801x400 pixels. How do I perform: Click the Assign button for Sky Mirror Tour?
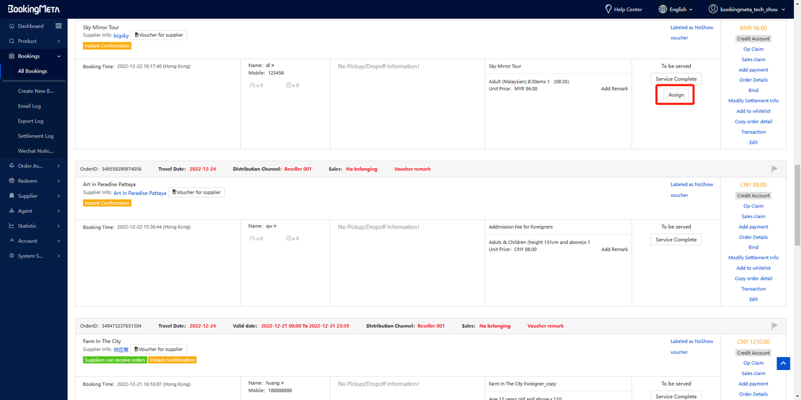676,95
